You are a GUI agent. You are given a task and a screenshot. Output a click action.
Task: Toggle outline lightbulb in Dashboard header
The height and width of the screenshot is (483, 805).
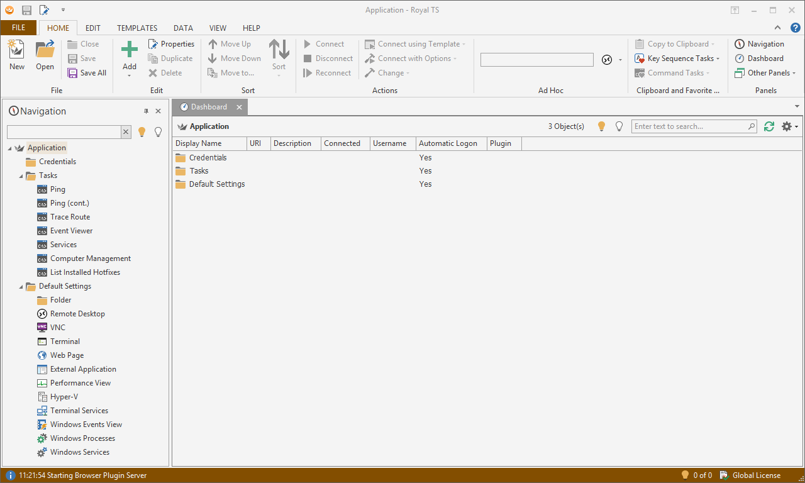[619, 126]
